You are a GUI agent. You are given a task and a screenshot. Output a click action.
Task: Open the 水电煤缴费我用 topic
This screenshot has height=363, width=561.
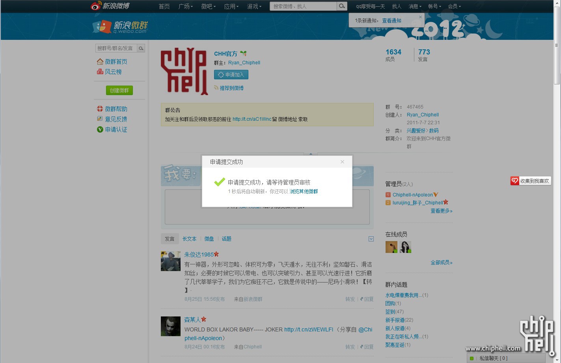(x=403, y=295)
